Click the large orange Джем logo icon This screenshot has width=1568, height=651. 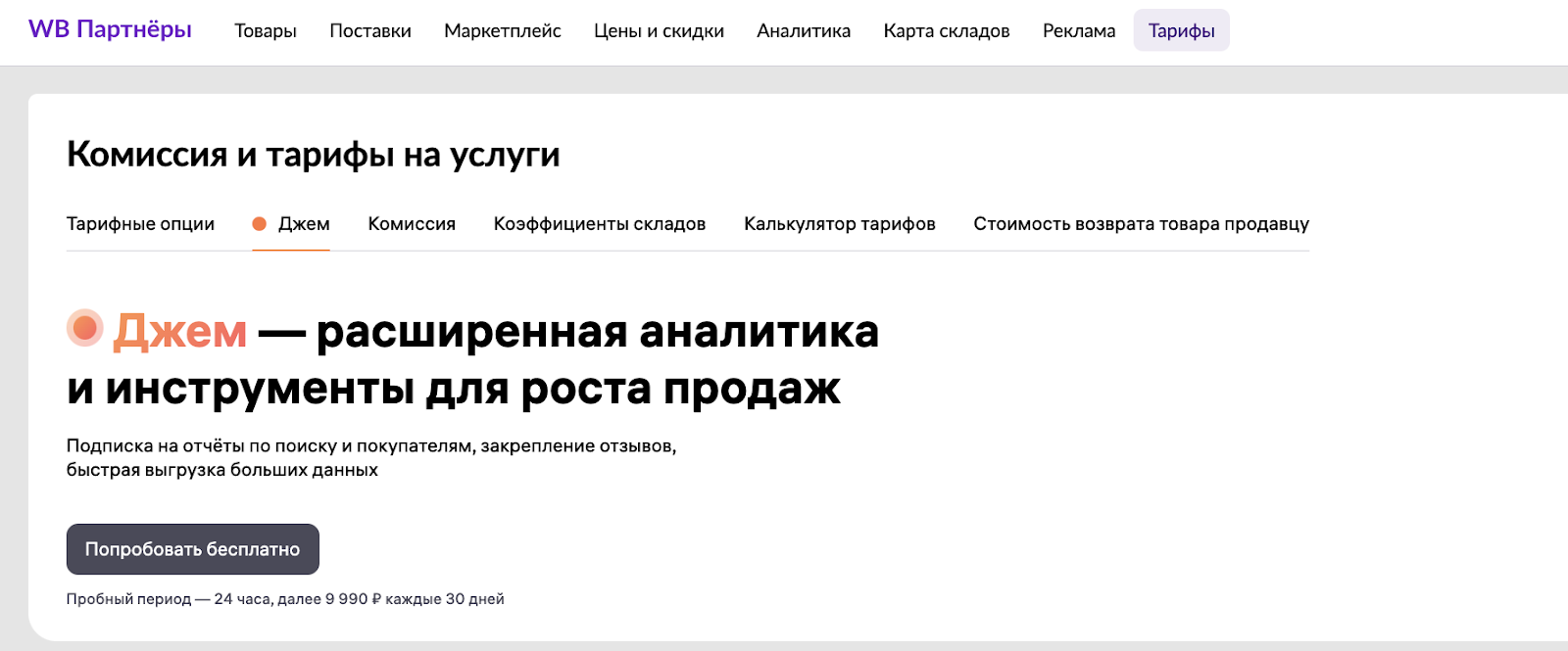coord(85,328)
